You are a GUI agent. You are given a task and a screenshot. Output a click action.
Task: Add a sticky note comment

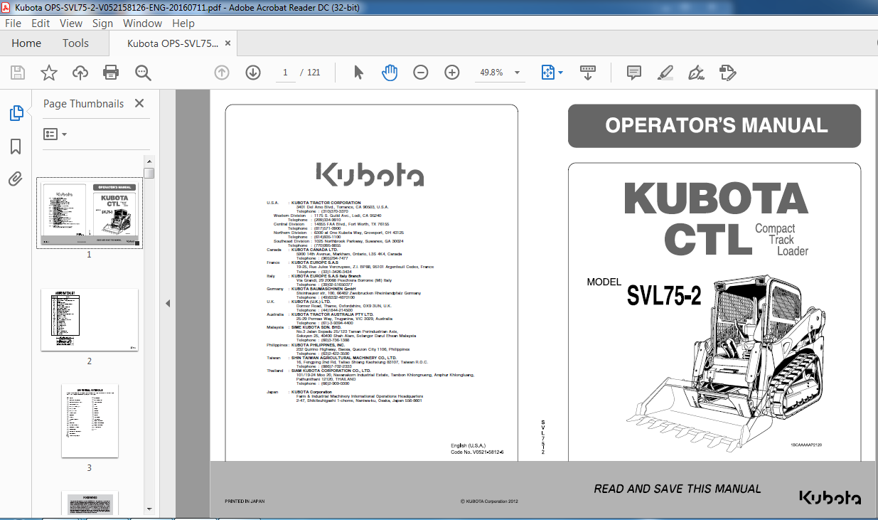633,73
